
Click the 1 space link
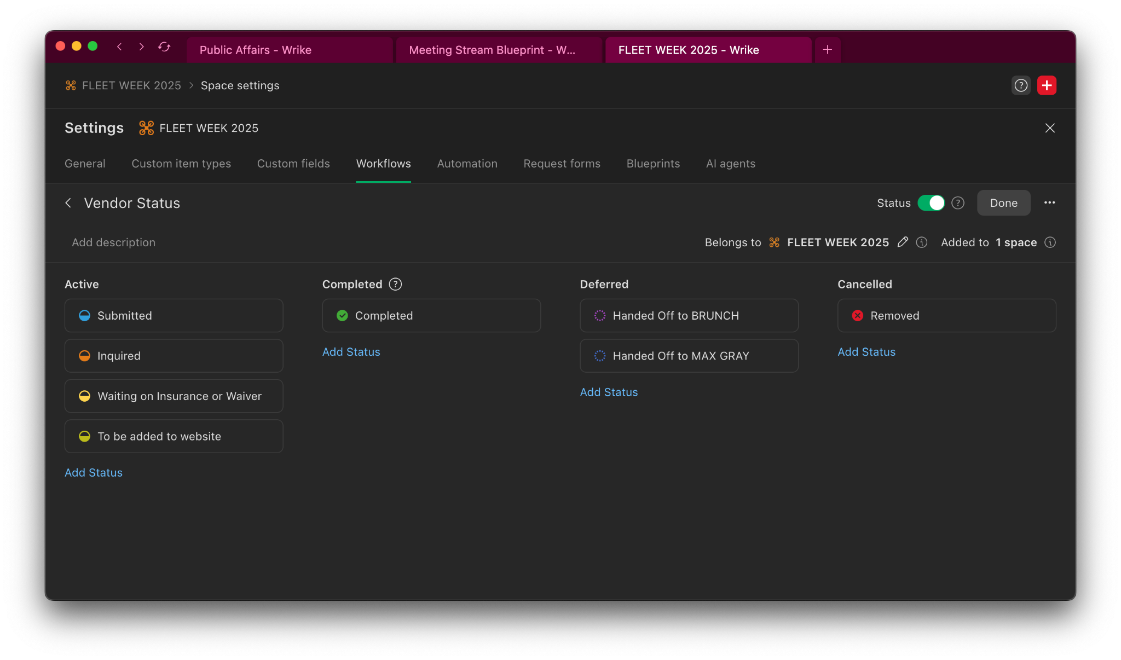click(1016, 242)
